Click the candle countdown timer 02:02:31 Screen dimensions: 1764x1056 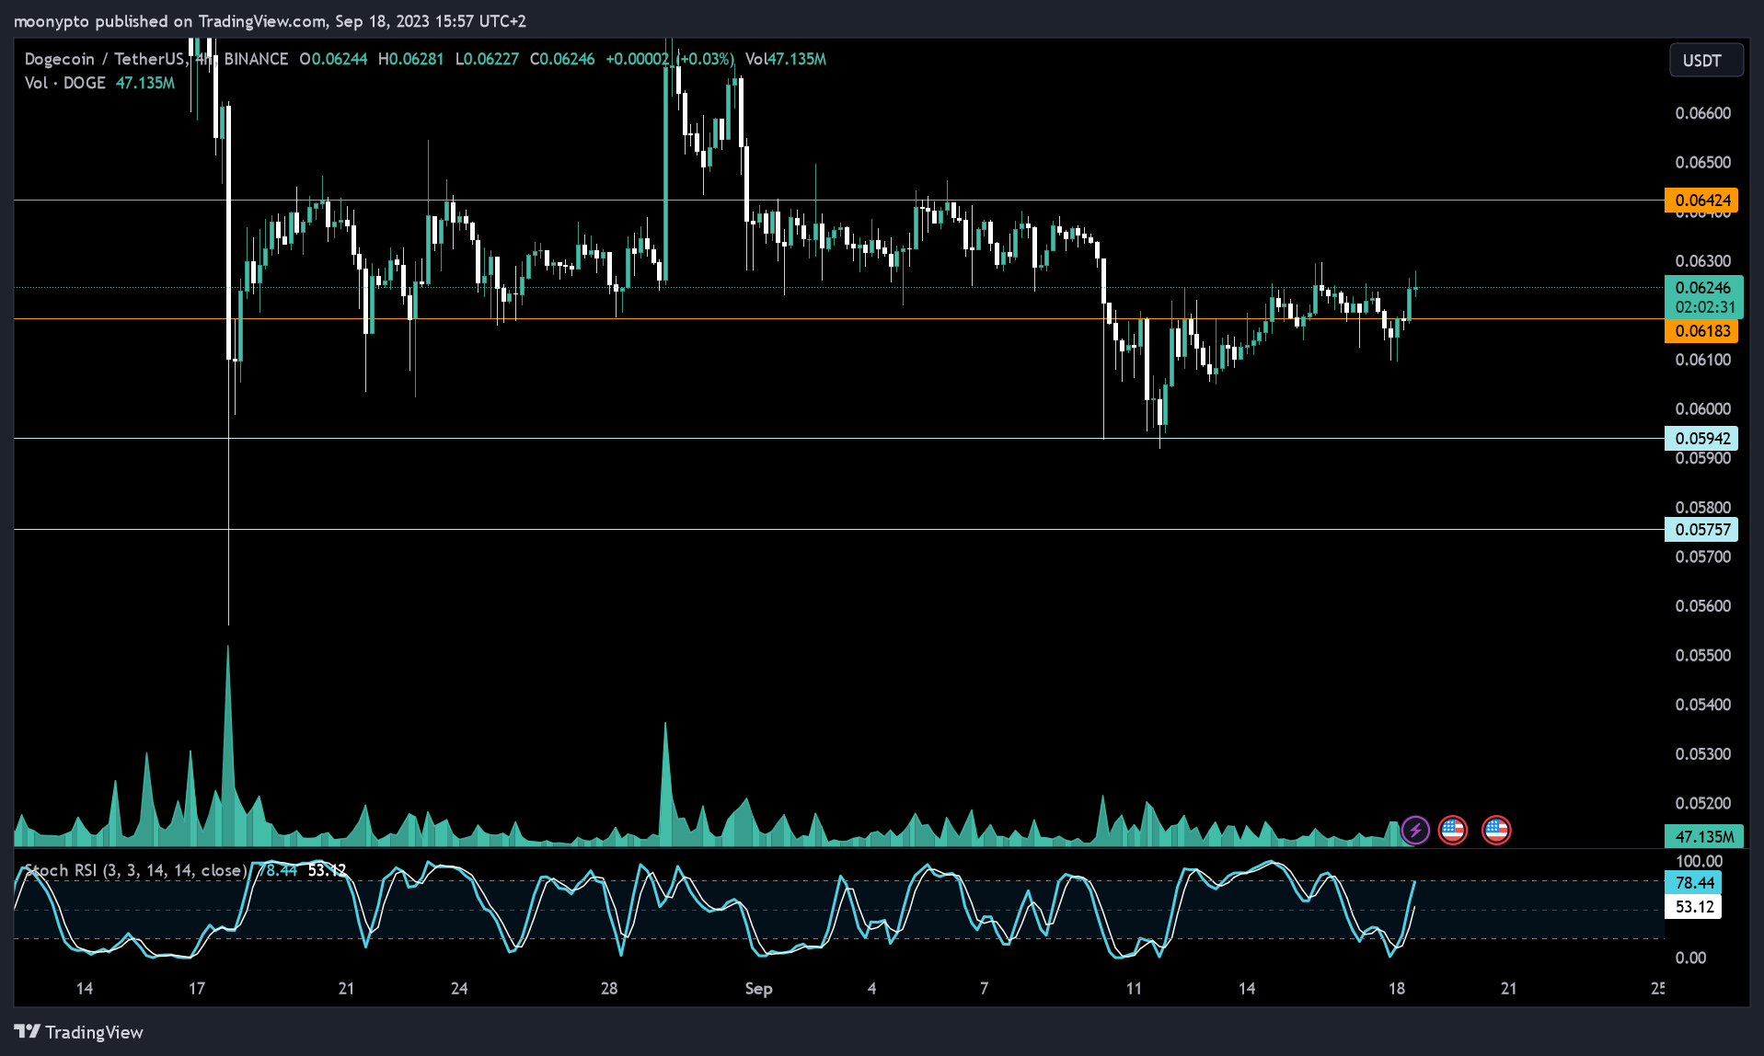click(1703, 307)
